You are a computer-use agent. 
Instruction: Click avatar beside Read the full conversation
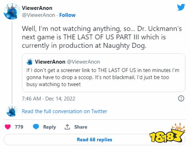click(x=12, y=111)
